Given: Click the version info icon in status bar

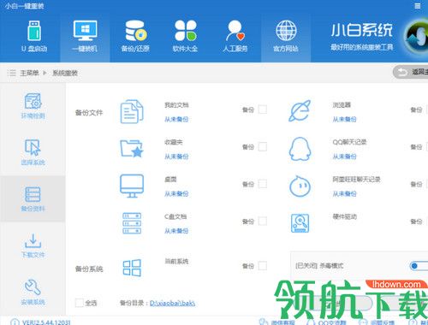Looking at the screenshot, I should (15, 322).
